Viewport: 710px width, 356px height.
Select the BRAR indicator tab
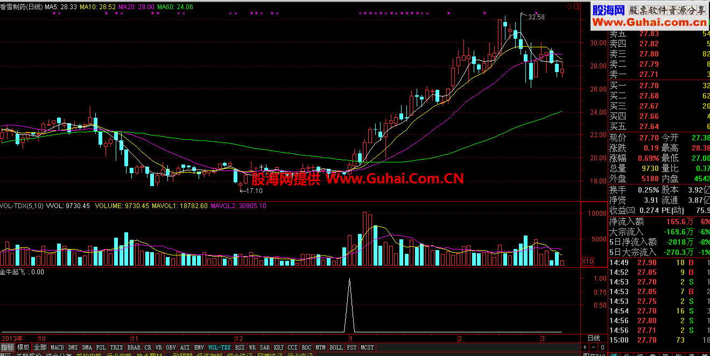tap(133, 347)
